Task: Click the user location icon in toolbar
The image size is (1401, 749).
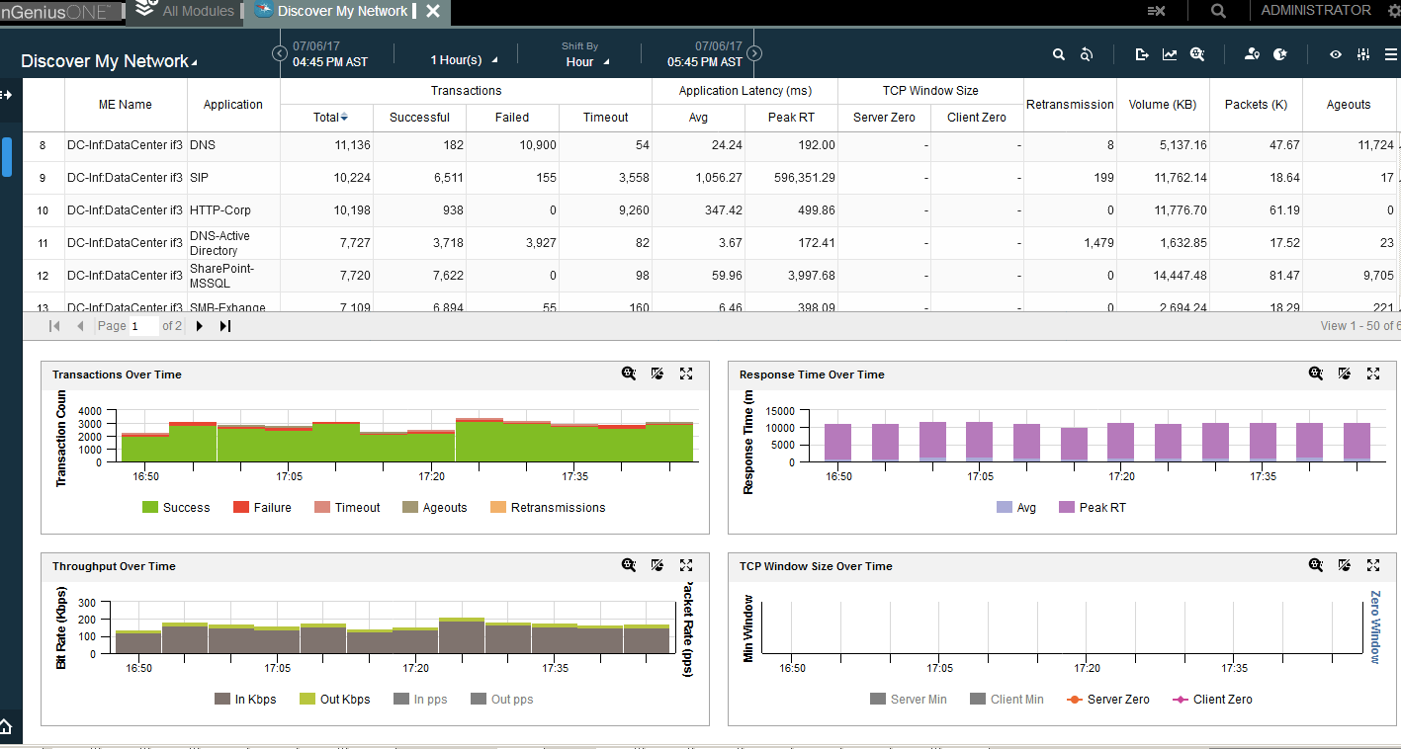Action: tap(1252, 54)
